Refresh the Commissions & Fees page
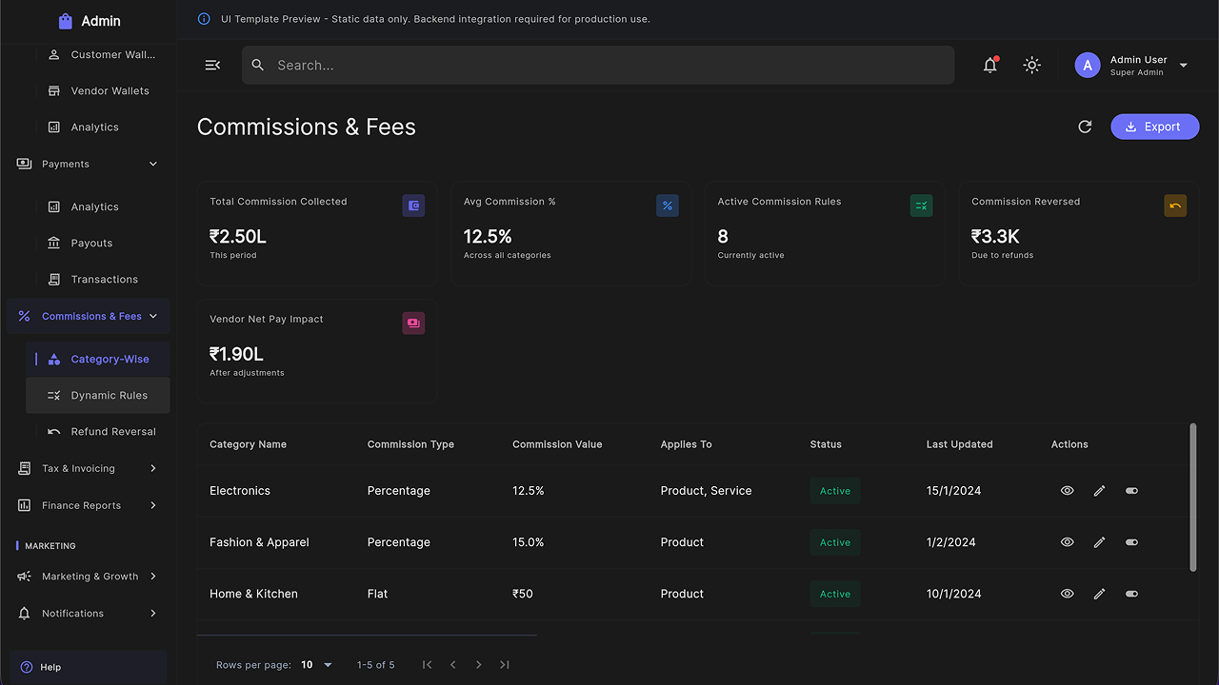The image size is (1219, 685). coord(1085,127)
